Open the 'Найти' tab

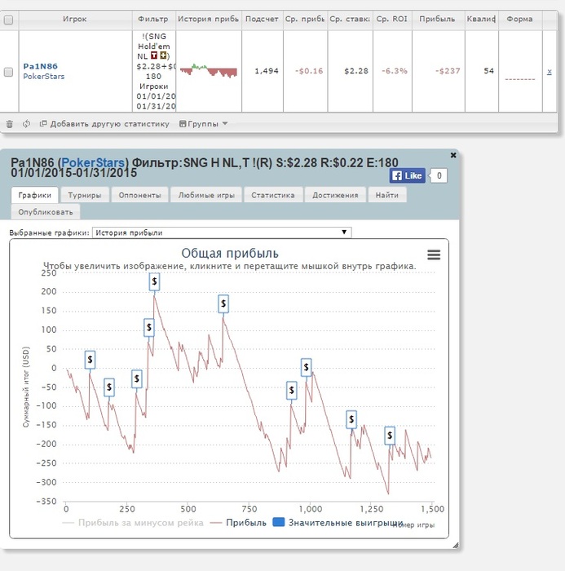pyautogui.click(x=387, y=195)
